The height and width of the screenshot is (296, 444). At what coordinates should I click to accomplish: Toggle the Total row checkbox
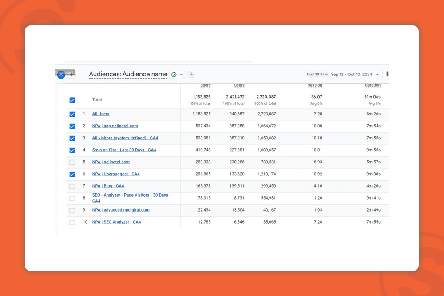point(72,100)
